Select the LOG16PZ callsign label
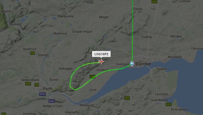Viewport: 203px width, 115px height. point(101,54)
